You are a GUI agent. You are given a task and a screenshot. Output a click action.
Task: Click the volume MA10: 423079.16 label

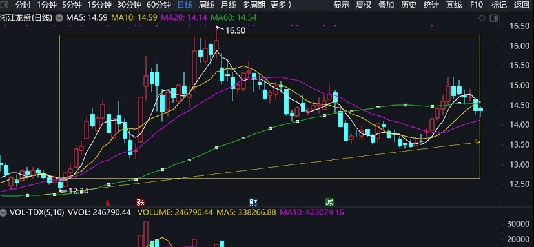tap(312, 213)
